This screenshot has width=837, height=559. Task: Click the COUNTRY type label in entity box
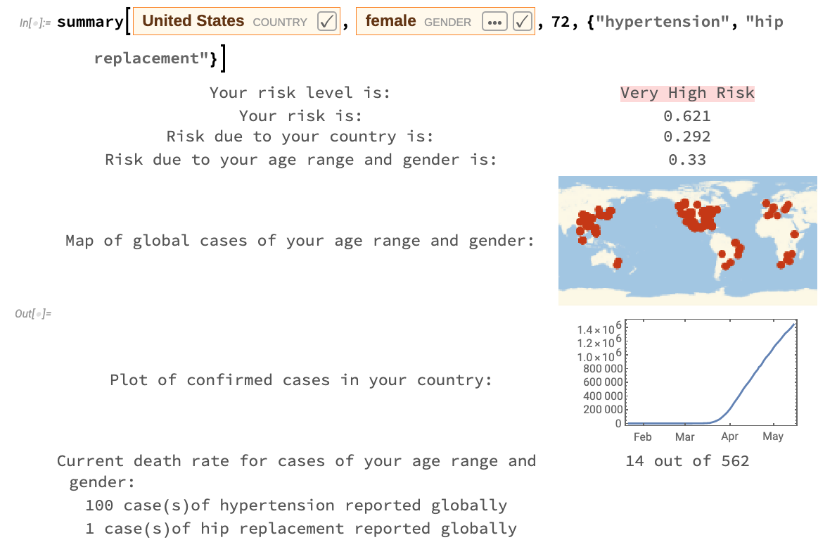(280, 23)
